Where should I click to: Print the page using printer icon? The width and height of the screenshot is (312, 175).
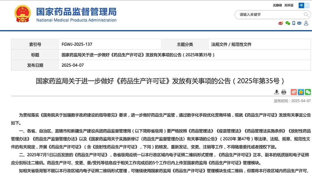click(x=284, y=92)
